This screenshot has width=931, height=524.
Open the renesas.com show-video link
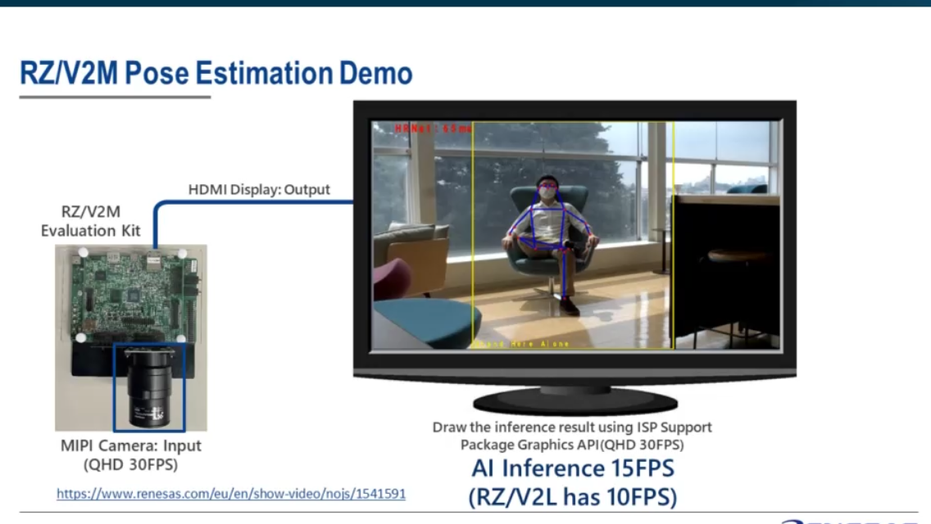pyautogui.click(x=231, y=493)
